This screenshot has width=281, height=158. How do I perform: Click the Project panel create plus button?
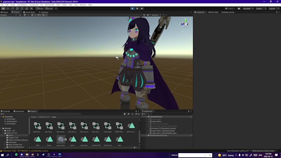click(2, 114)
